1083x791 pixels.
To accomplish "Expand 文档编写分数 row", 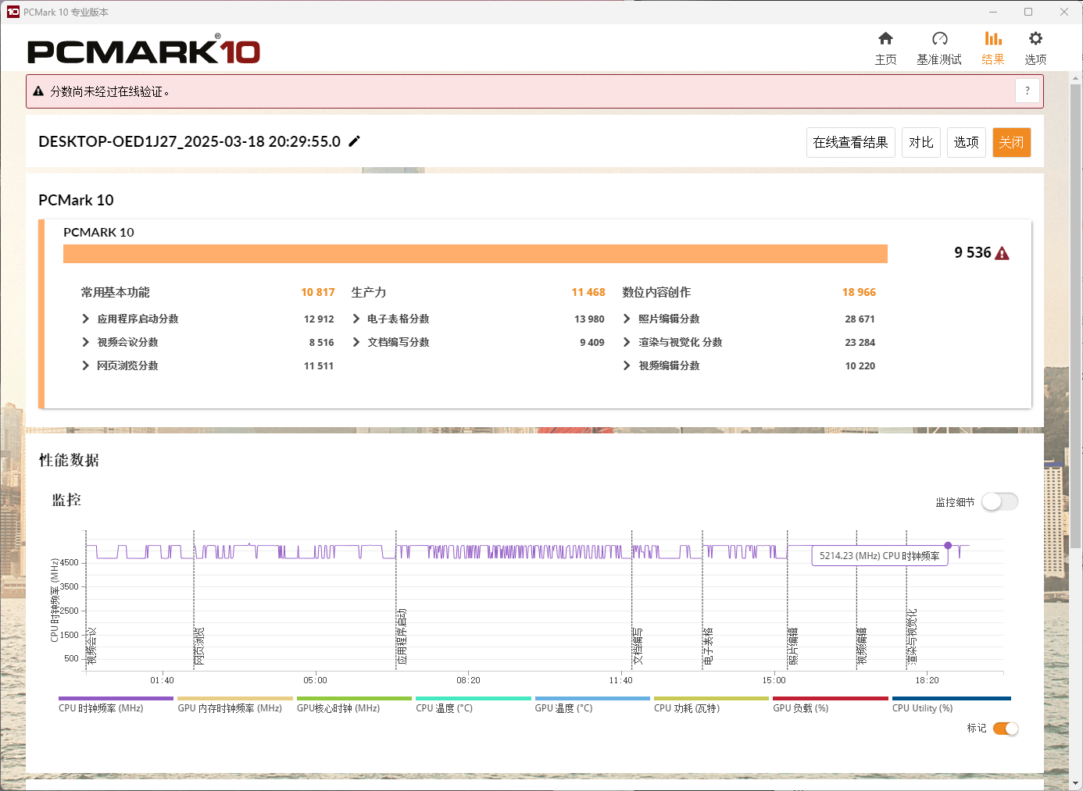I will (x=356, y=342).
